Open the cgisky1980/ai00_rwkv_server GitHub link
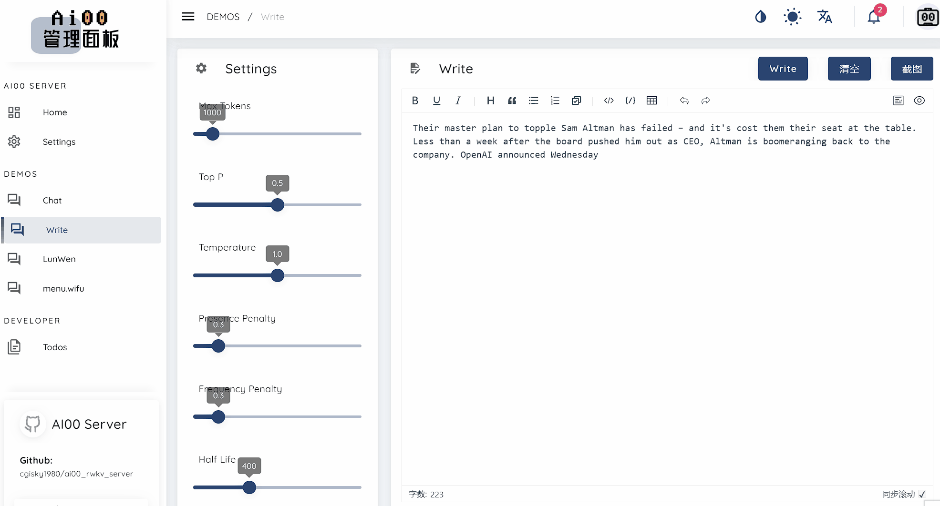Viewport: 940px width, 506px height. coord(76,474)
